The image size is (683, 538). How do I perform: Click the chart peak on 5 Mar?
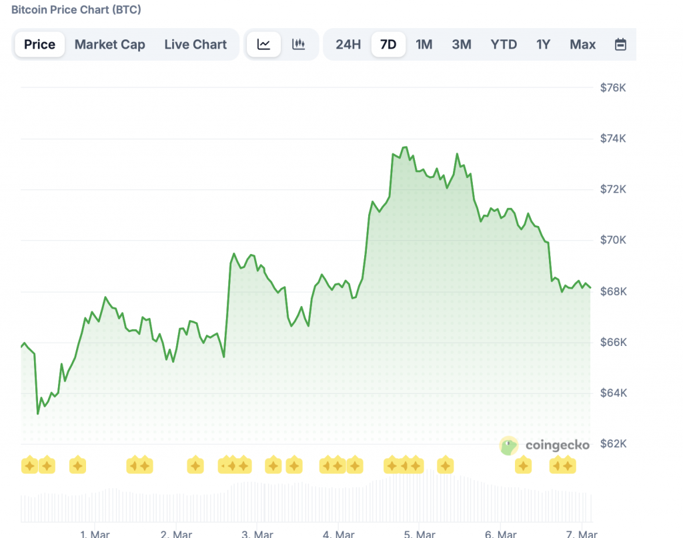405,147
